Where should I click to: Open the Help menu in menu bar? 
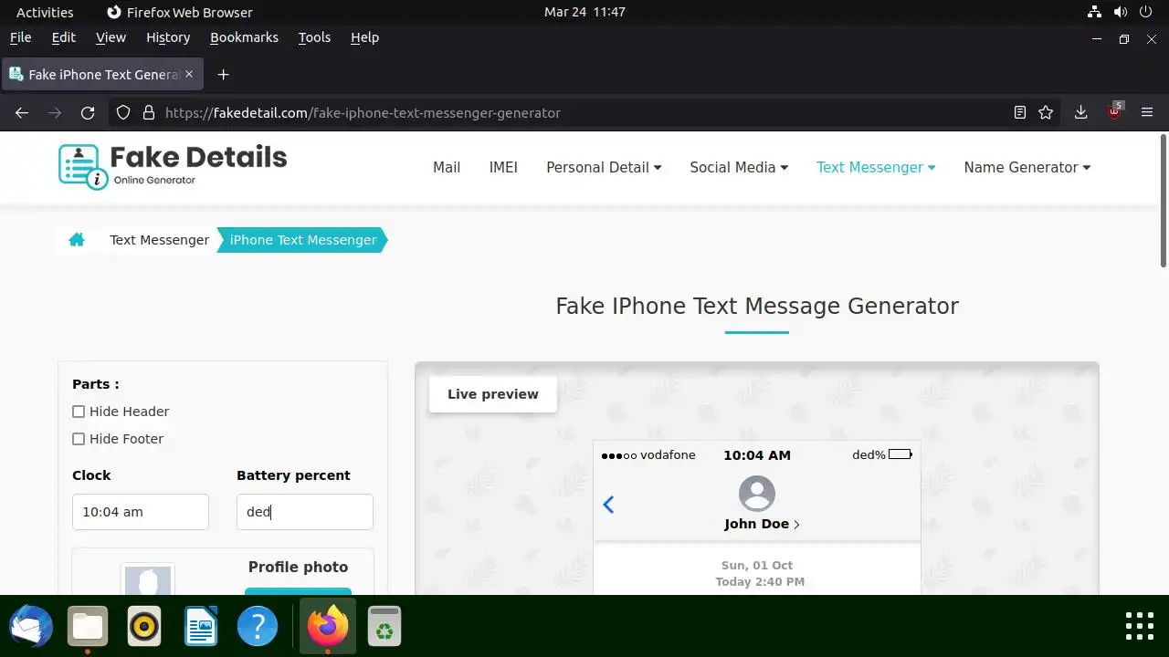pos(364,37)
